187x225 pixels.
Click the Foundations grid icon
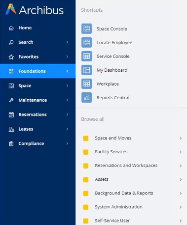(x=11, y=71)
